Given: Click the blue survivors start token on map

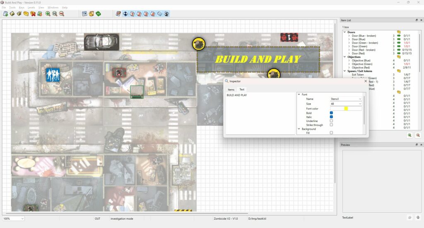Looking at the screenshot, I should pos(53,75).
